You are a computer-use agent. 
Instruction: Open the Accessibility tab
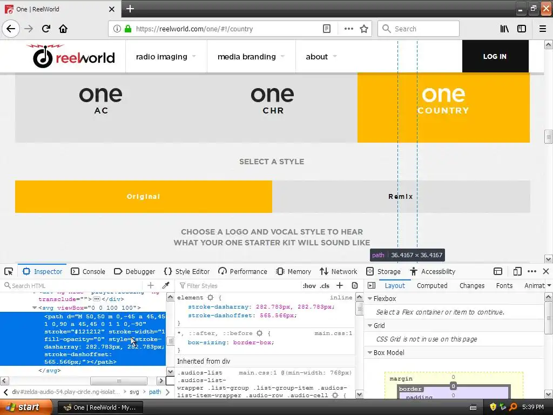coord(433,271)
